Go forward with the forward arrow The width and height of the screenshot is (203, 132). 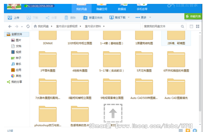pyautogui.click(x=17, y=26)
